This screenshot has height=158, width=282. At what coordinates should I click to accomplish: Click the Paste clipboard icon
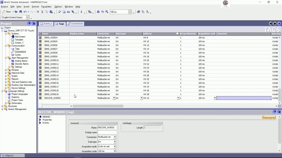pos(51,12)
